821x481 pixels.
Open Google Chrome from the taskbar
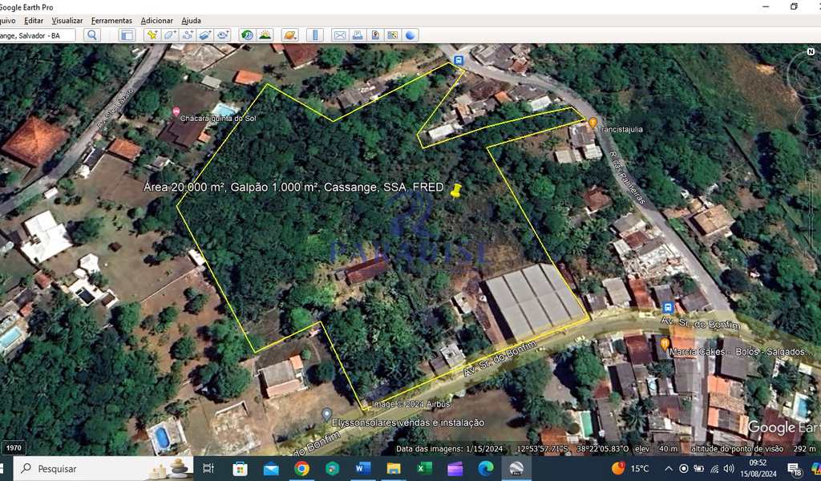pos(301,468)
